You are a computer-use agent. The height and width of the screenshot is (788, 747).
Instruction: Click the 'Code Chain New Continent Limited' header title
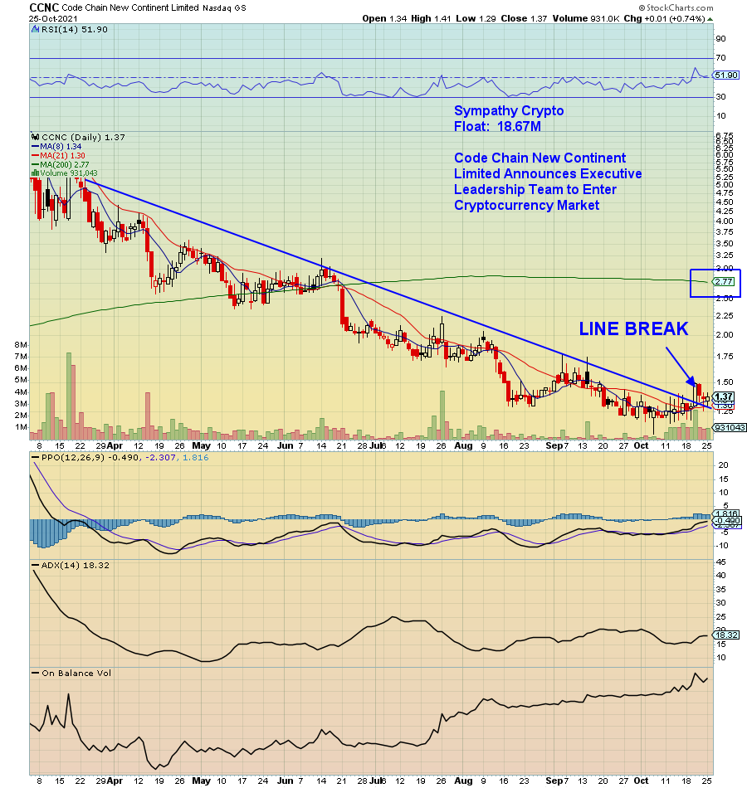pos(130,8)
